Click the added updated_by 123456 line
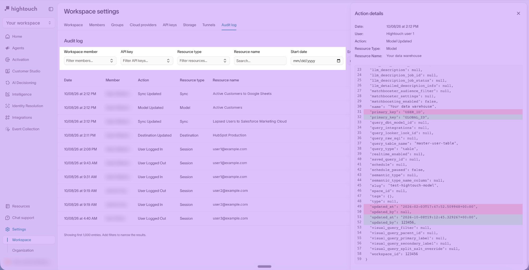 tap(443, 222)
